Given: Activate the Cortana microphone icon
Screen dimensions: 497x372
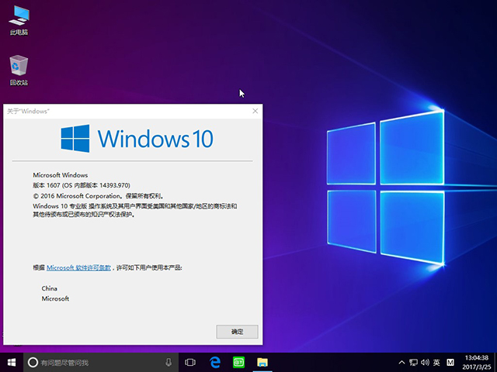Looking at the screenshot, I should tap(169, 362).
